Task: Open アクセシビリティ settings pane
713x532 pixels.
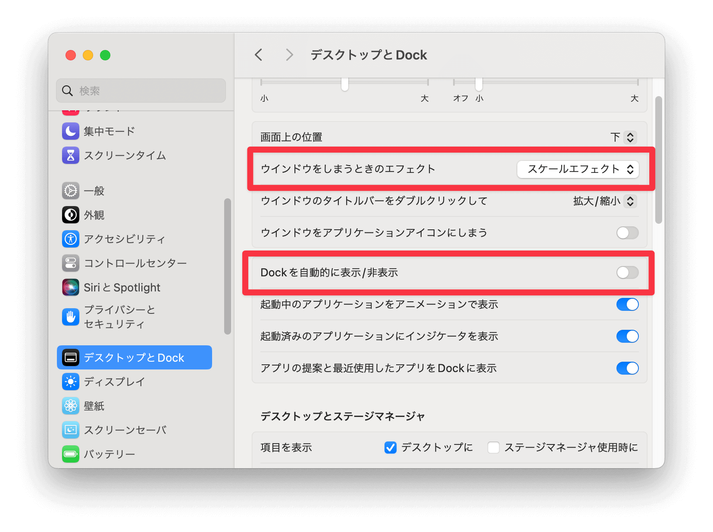Action: 134,239
